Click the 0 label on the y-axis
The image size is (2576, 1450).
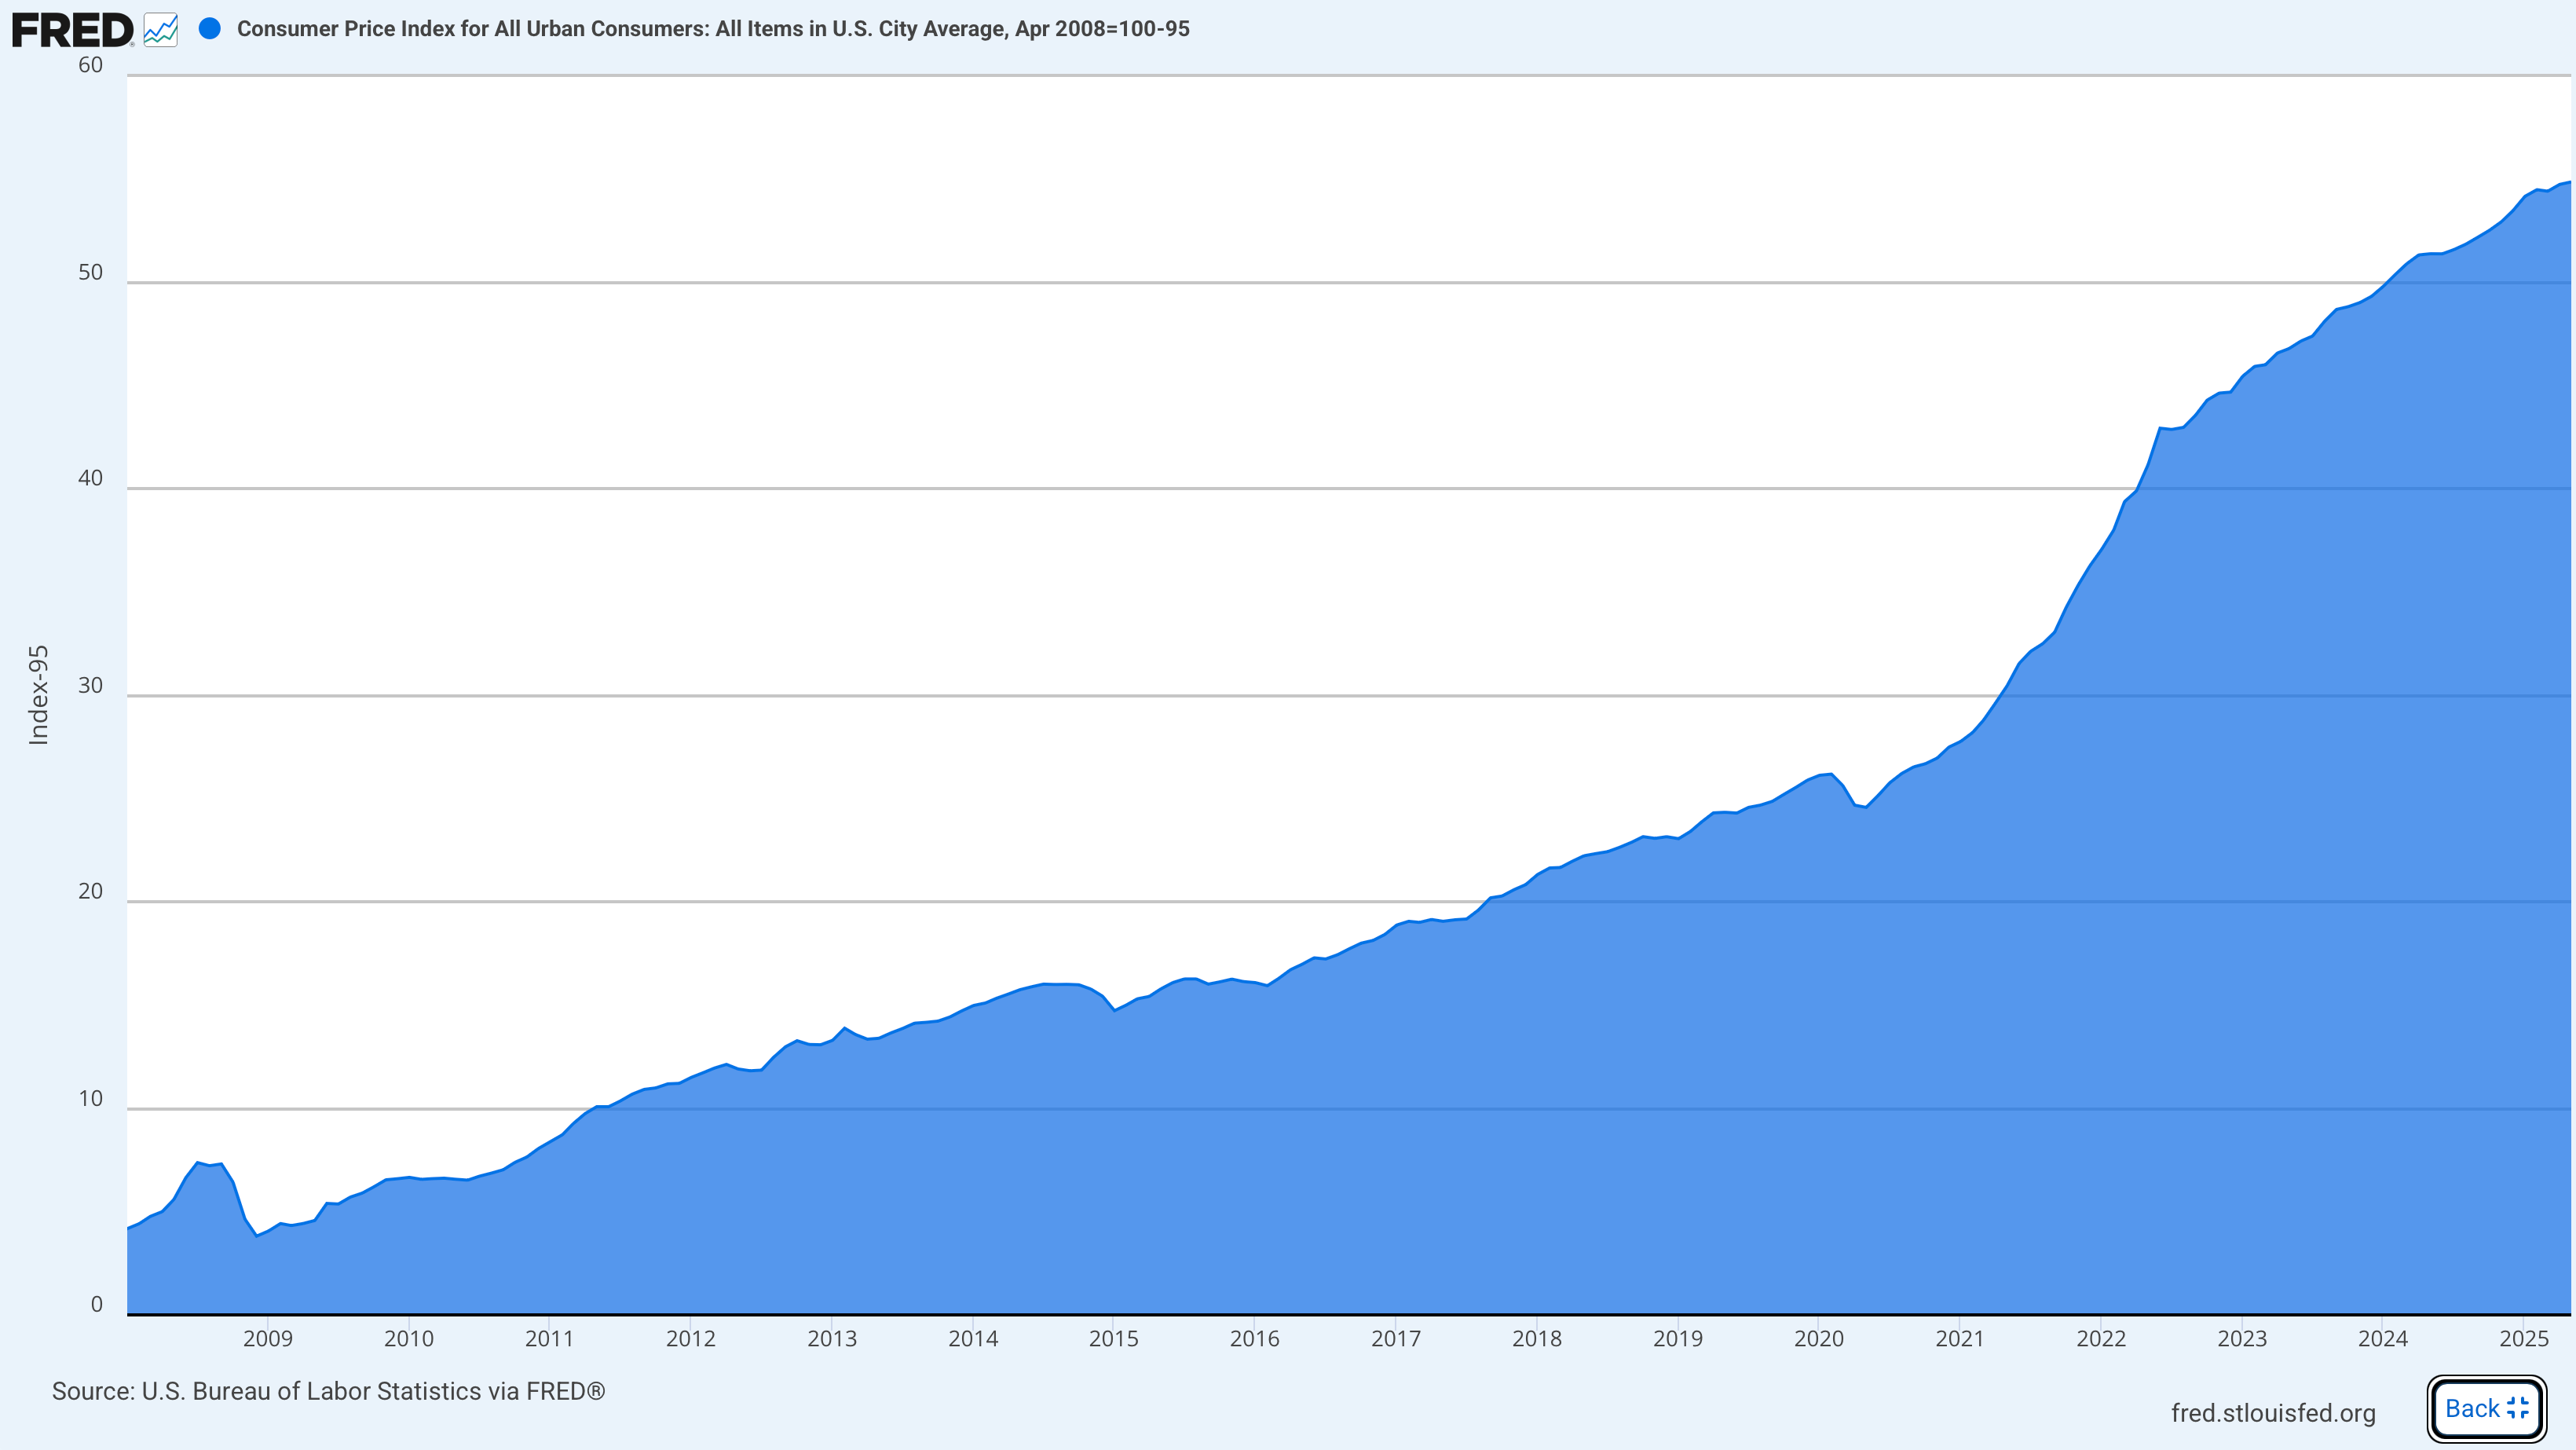coord(96,1304)
